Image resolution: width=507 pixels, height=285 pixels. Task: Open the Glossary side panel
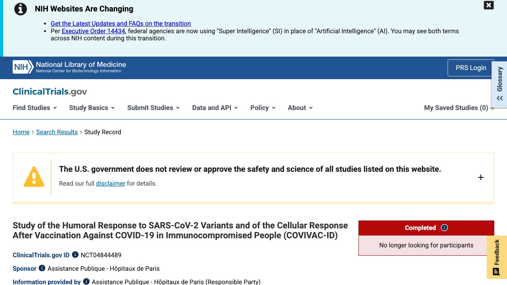point(499,84)
